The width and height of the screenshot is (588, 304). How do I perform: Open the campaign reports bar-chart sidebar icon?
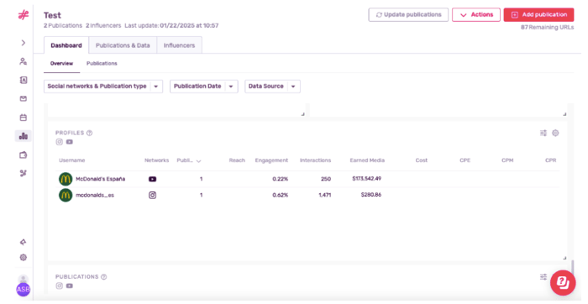point(24,136)
